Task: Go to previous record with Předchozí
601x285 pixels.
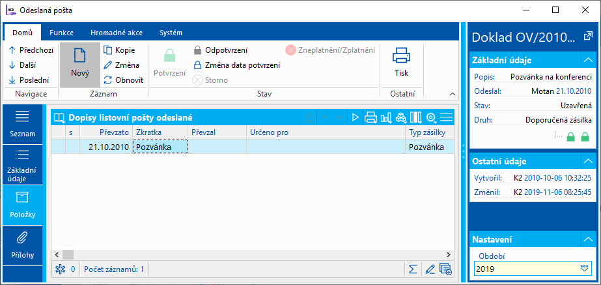Action: [x=31, y=50]
